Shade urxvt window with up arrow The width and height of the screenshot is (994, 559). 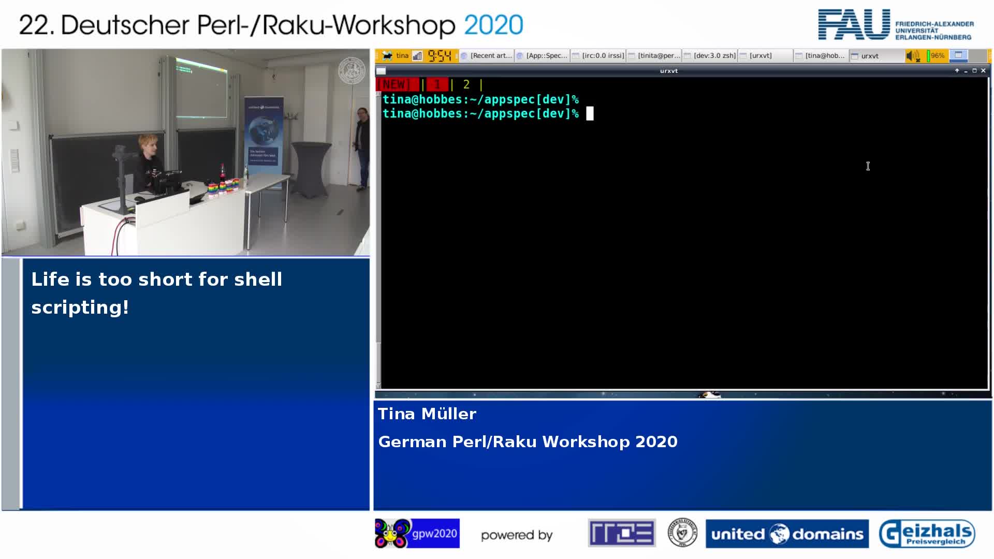tap(957, 70)
